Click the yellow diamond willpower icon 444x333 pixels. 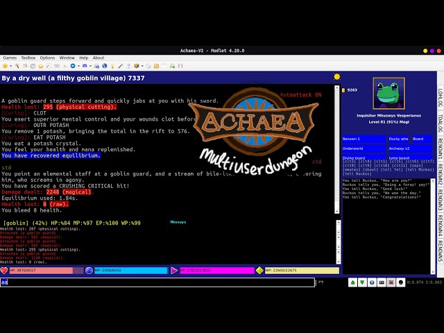(x=259, y=271)
